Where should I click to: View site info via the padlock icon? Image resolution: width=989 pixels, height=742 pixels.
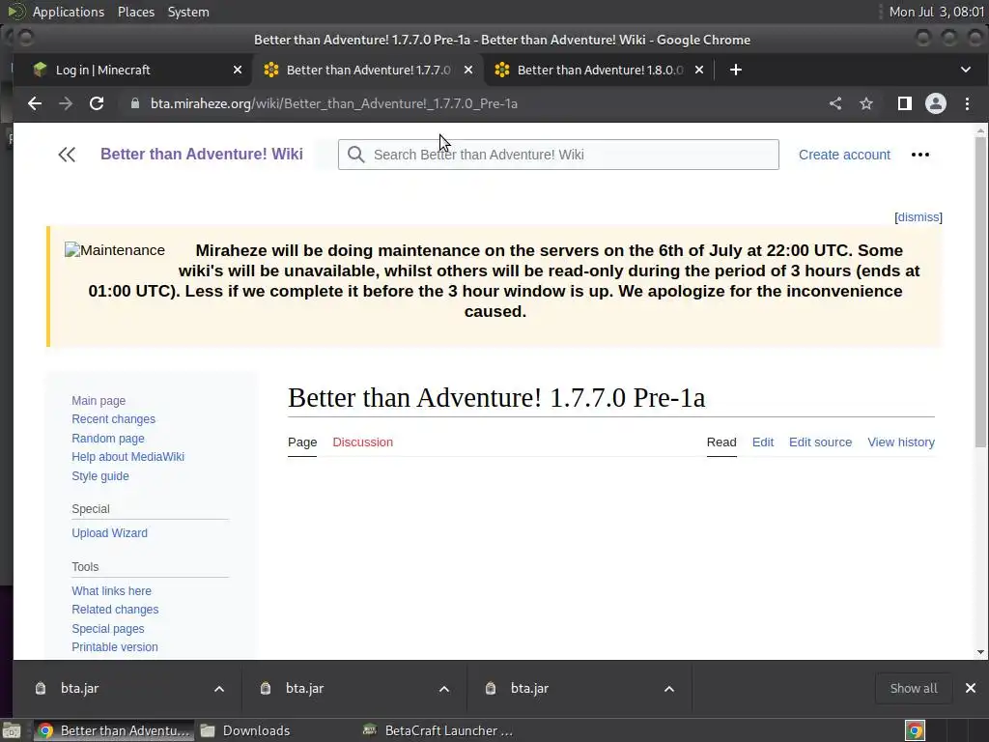134,103
